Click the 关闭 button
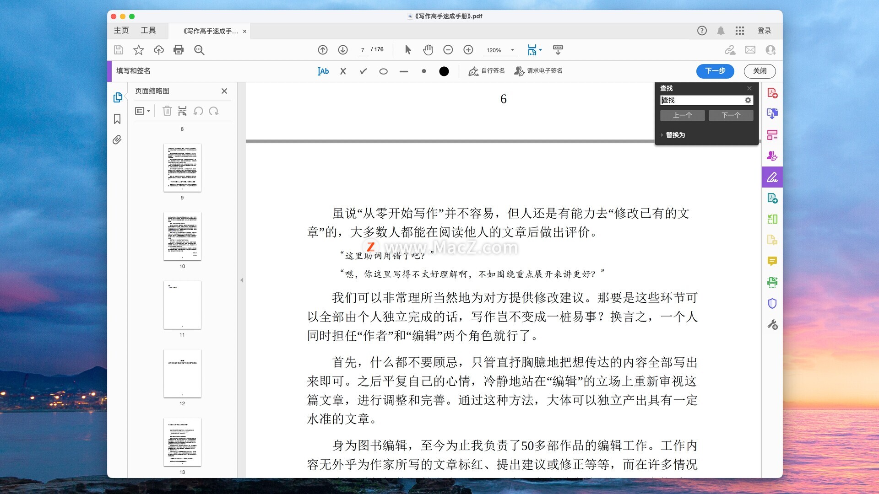Screen dimensions: 879x494 (760, 71)
